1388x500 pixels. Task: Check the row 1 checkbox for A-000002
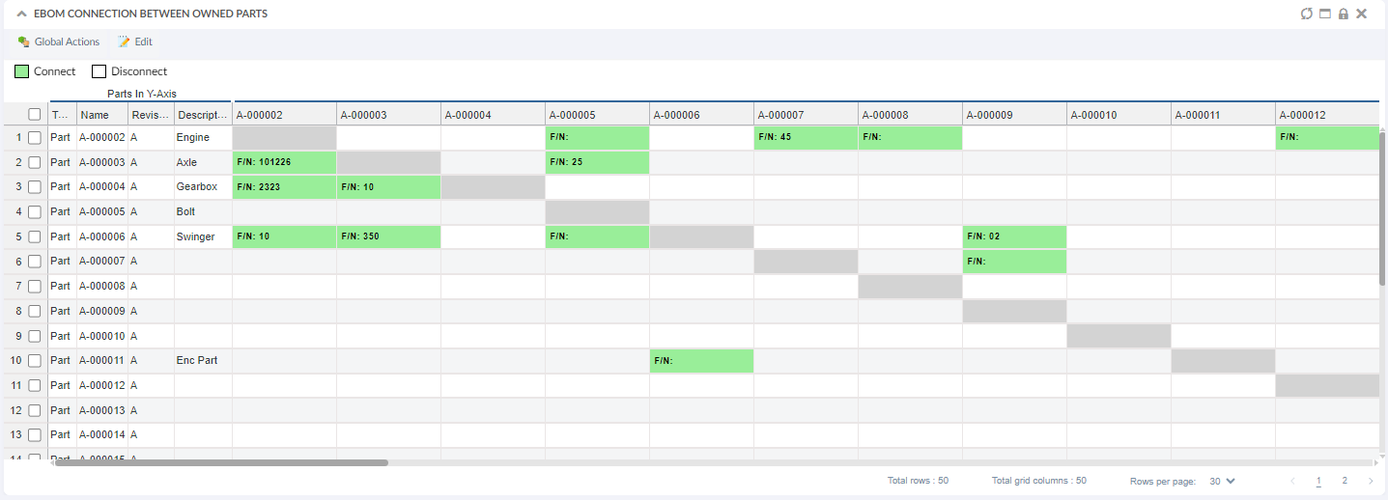(x=35, y=138)
